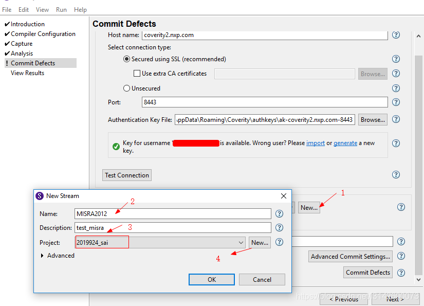This screenshot has width=424, height=306.
Task: Click New project button in dialog
Action: click(260, 243)
